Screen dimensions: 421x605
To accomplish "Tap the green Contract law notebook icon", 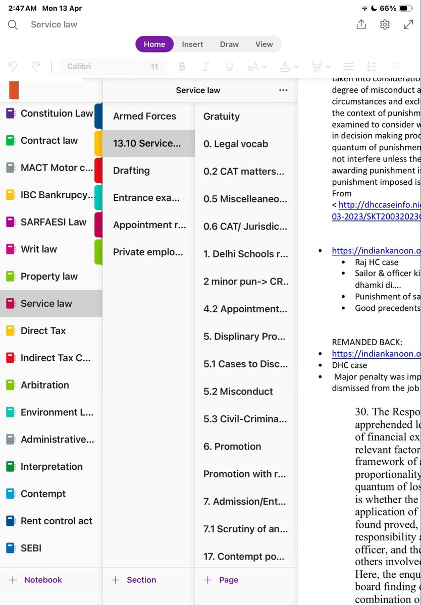I will 11,140.
